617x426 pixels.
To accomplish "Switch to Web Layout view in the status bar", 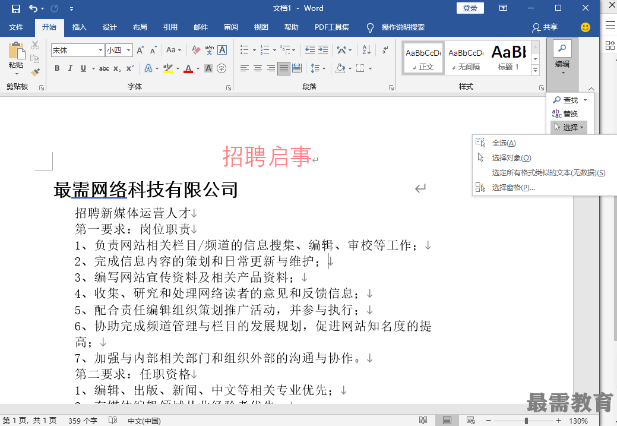I will [x=471, y=421].
